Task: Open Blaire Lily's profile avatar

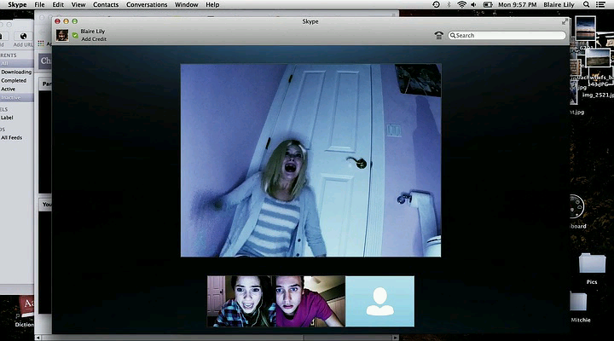Action: coord(62,35)
